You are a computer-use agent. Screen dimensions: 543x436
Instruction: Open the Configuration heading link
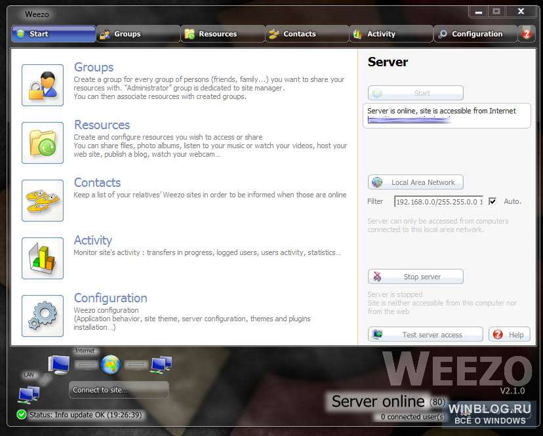[x=111, y=298]
